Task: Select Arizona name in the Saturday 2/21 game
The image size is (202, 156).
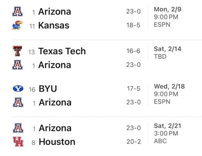Action: [55, 128]
